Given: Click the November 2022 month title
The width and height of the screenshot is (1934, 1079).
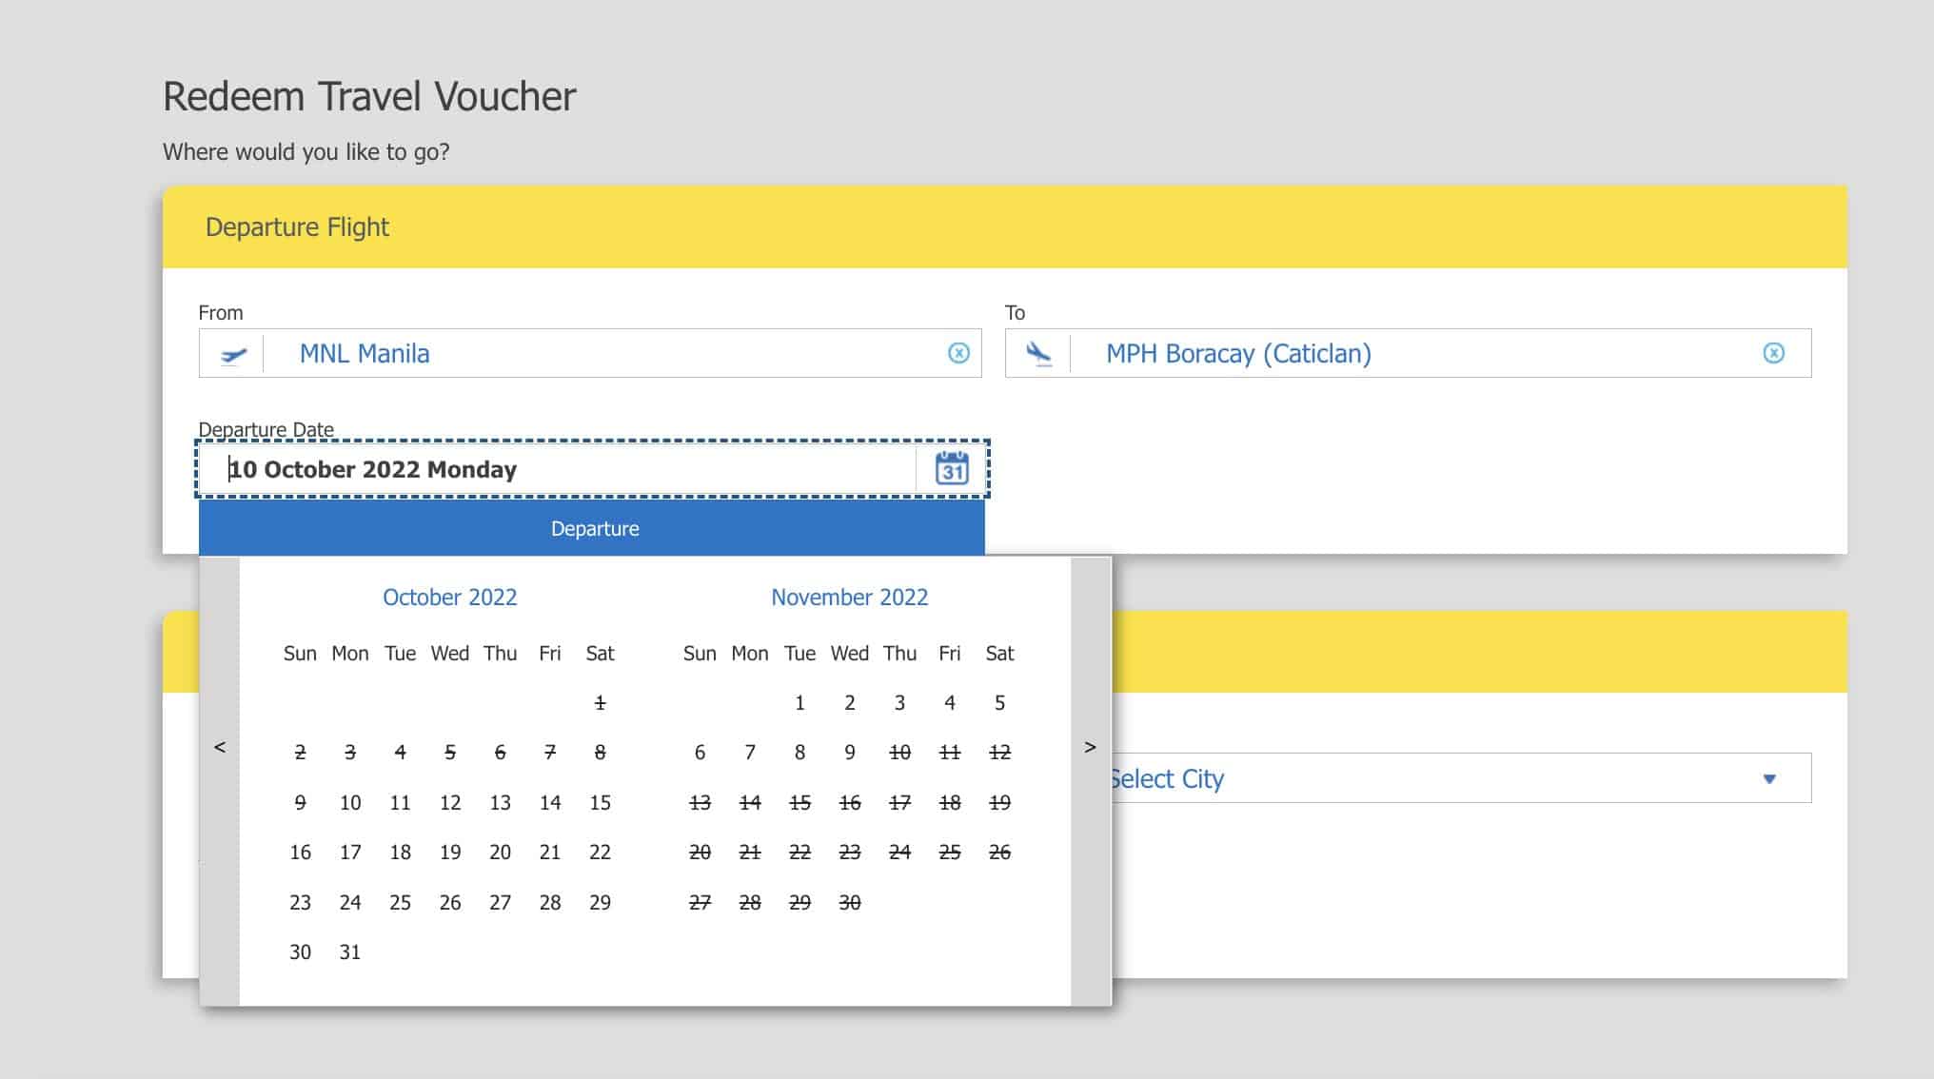Looking at the screenshot, I should point(850,597).
